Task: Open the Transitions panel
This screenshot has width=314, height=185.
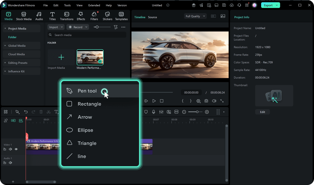Action: pyautogui.click(x=67, y=16)
